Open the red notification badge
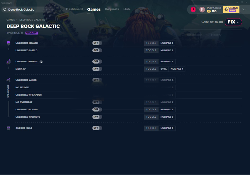 193,10
